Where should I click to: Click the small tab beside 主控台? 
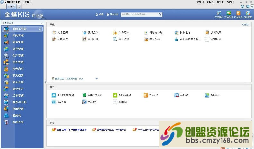(19, 7)
